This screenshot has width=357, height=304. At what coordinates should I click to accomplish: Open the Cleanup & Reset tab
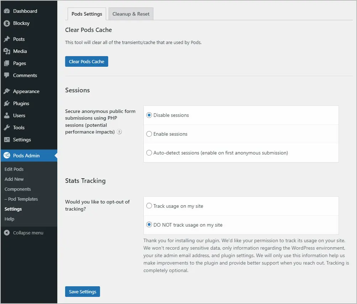[x=131, y=14]
